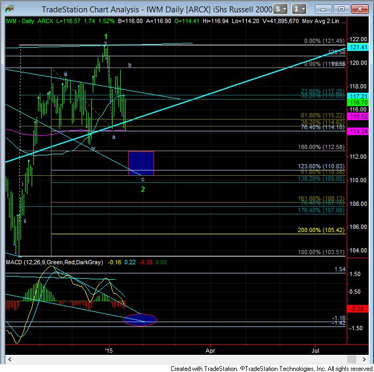Click the yellow 200.00% (105.42) Fibonacci label
This screenshot has width=374, height=372.
(x=321, y=230)
